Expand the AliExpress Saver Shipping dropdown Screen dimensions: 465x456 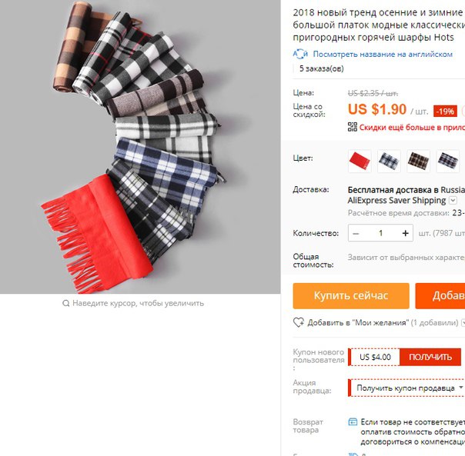(453, 200)
